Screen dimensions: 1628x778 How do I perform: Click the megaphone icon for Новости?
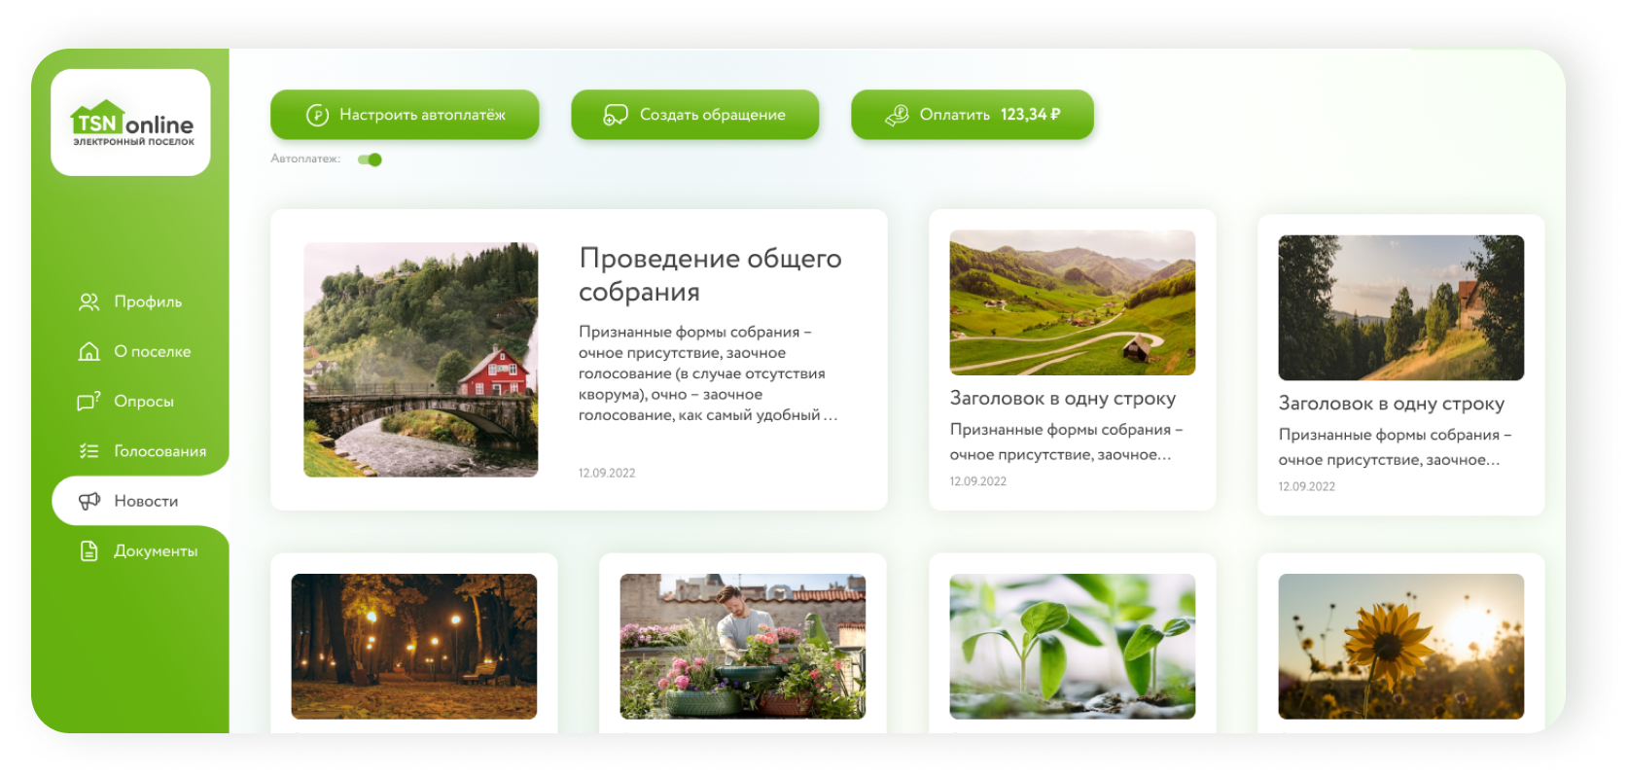click(x=88, y=501)
